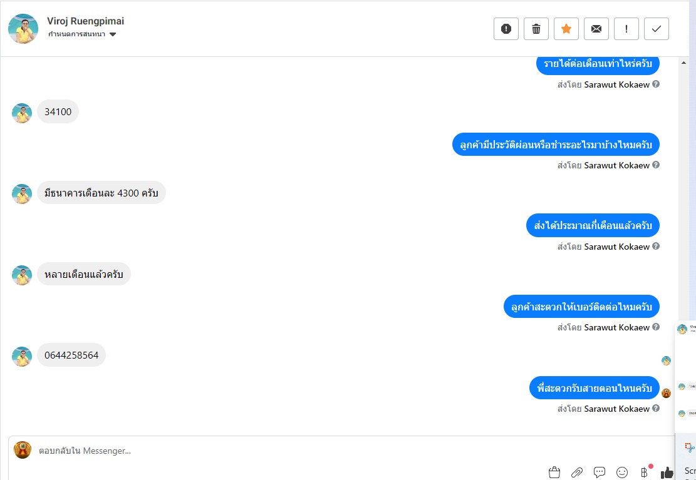Flag conversation with exclamation mark button

tap(626, 29)
